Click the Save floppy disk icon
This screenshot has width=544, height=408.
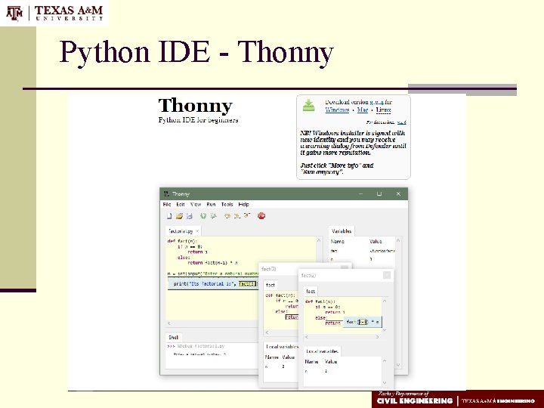189,216
